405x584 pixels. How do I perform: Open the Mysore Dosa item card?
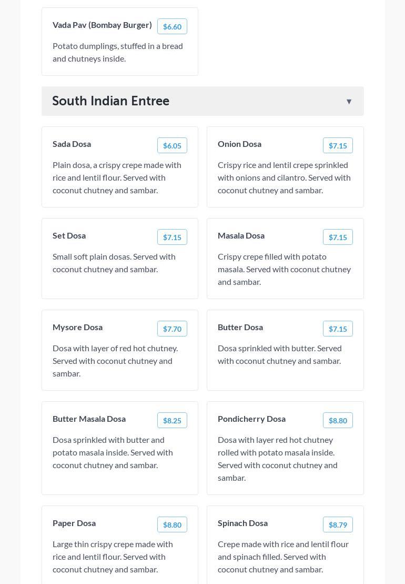click(x=120, y=350)
